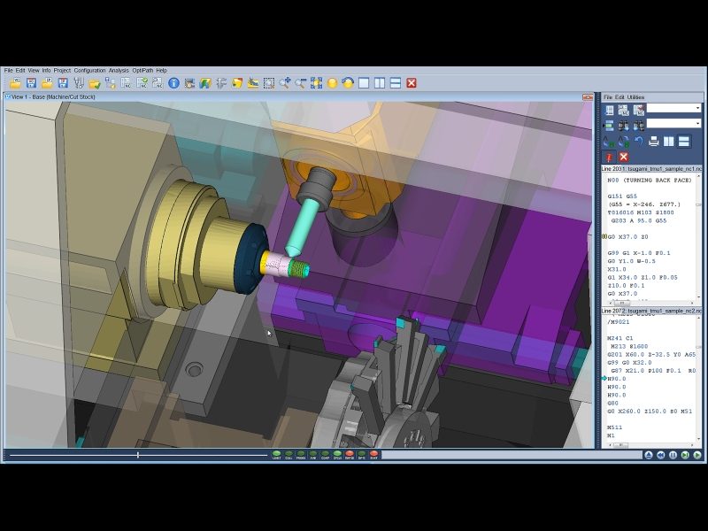
Task: Click the simulation speed slider handle
Action: pos(138,455)
